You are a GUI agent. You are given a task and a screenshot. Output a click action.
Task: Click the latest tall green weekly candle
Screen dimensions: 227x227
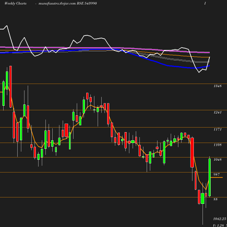click(210, 177)
